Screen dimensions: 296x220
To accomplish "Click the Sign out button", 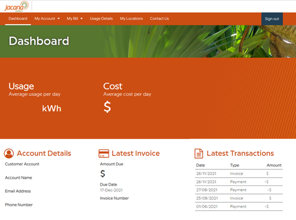I will pos(272,19).
